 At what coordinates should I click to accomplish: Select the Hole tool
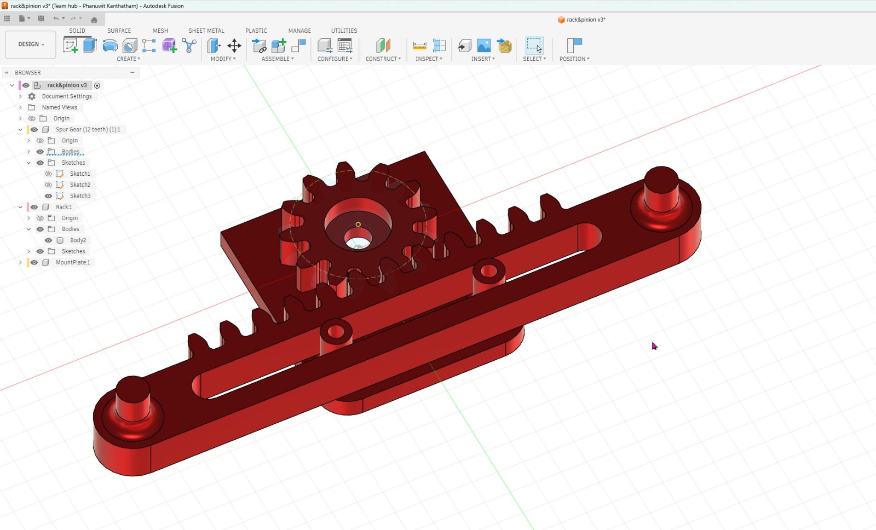coord(130,45)
